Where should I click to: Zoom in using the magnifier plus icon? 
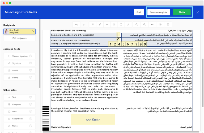(x=144, y=24)
